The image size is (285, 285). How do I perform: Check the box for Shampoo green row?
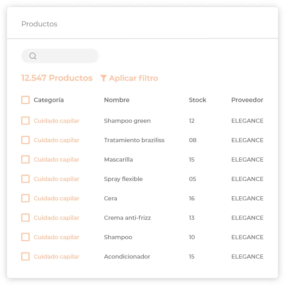pyautogui.click(x=25, y=121)
